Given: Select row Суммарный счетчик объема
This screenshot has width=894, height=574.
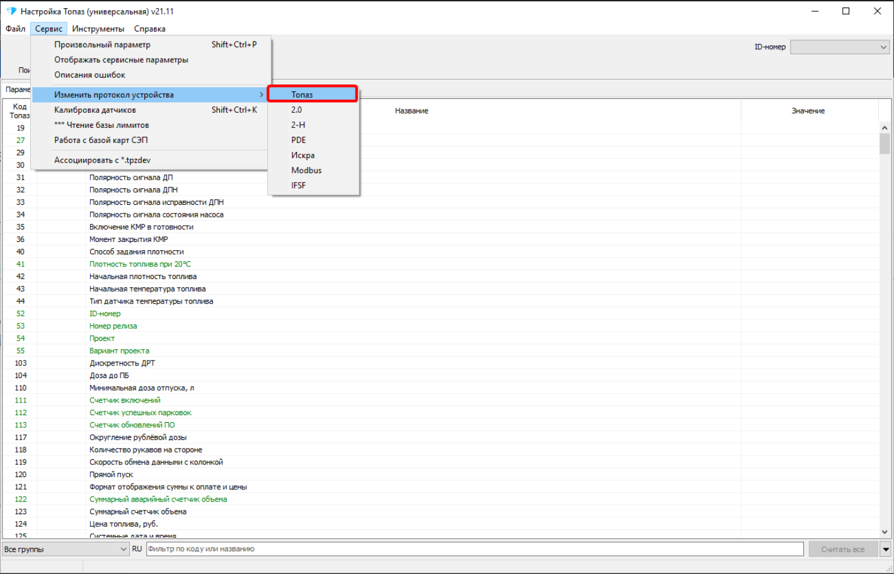Looking at the screenshot, I should pos(441,512).
